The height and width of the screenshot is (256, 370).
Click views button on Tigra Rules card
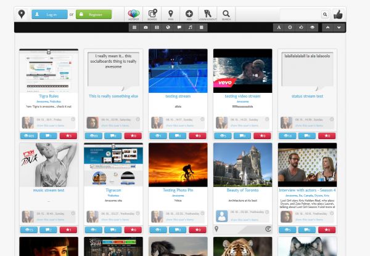[29, 136]
